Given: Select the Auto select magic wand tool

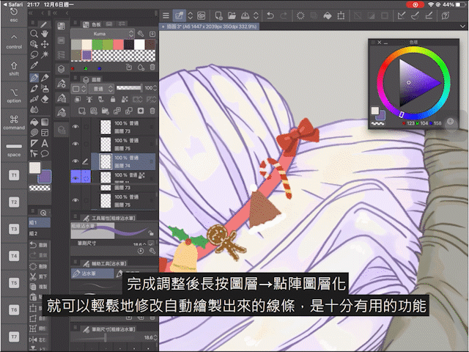Looking at the screenshot, I should [45, 55].
